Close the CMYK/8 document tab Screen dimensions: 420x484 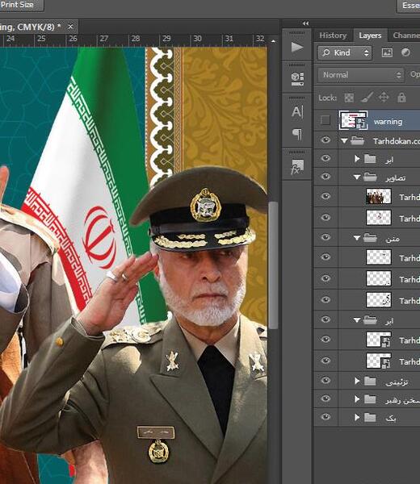(70, 27)
